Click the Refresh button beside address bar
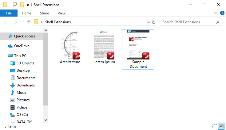The width and height of the screenshot is (226, 130). point(154,22)
